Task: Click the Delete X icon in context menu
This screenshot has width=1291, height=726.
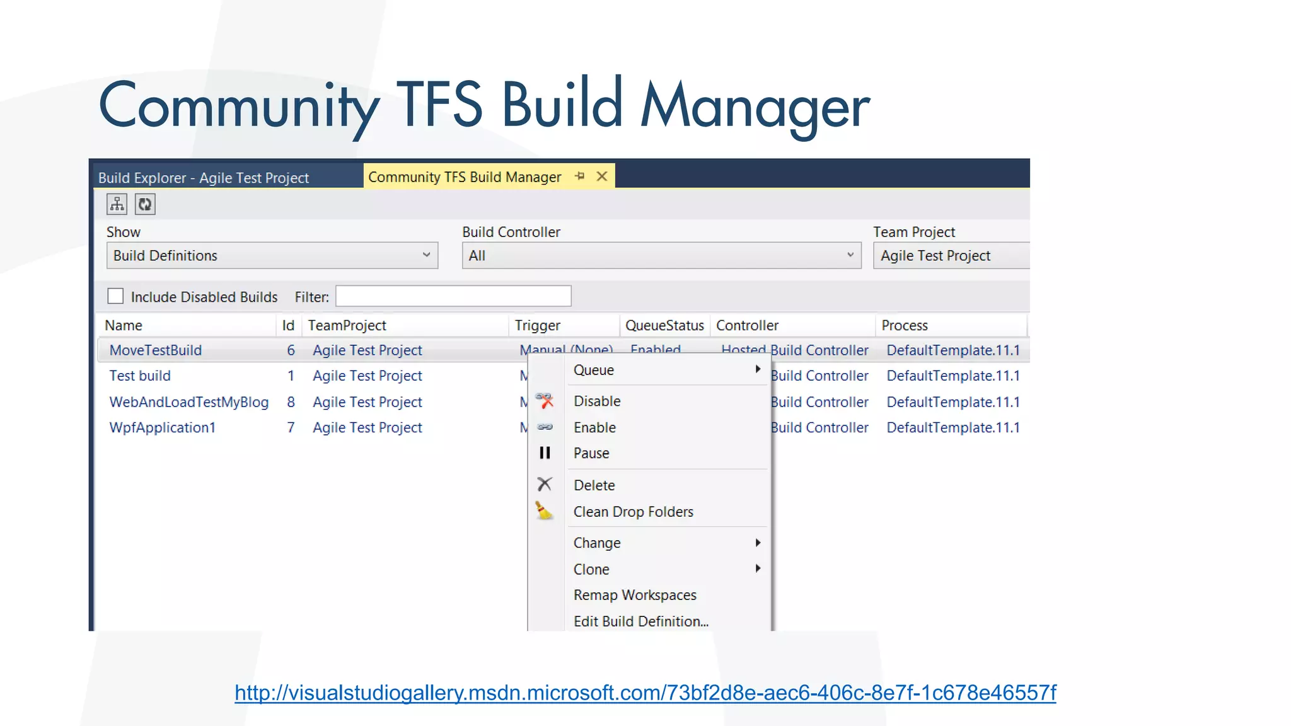Action: [x=545, y=484]
